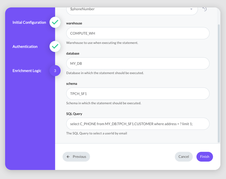
Task: Click into the SQL Query text field
Action: 138,124
